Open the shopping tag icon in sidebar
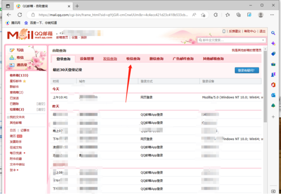The image size is (281, 194). coord(274,54)
